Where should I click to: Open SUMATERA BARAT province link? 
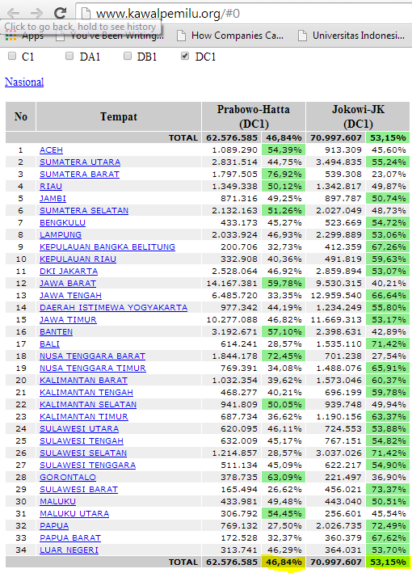pos(79,174)
